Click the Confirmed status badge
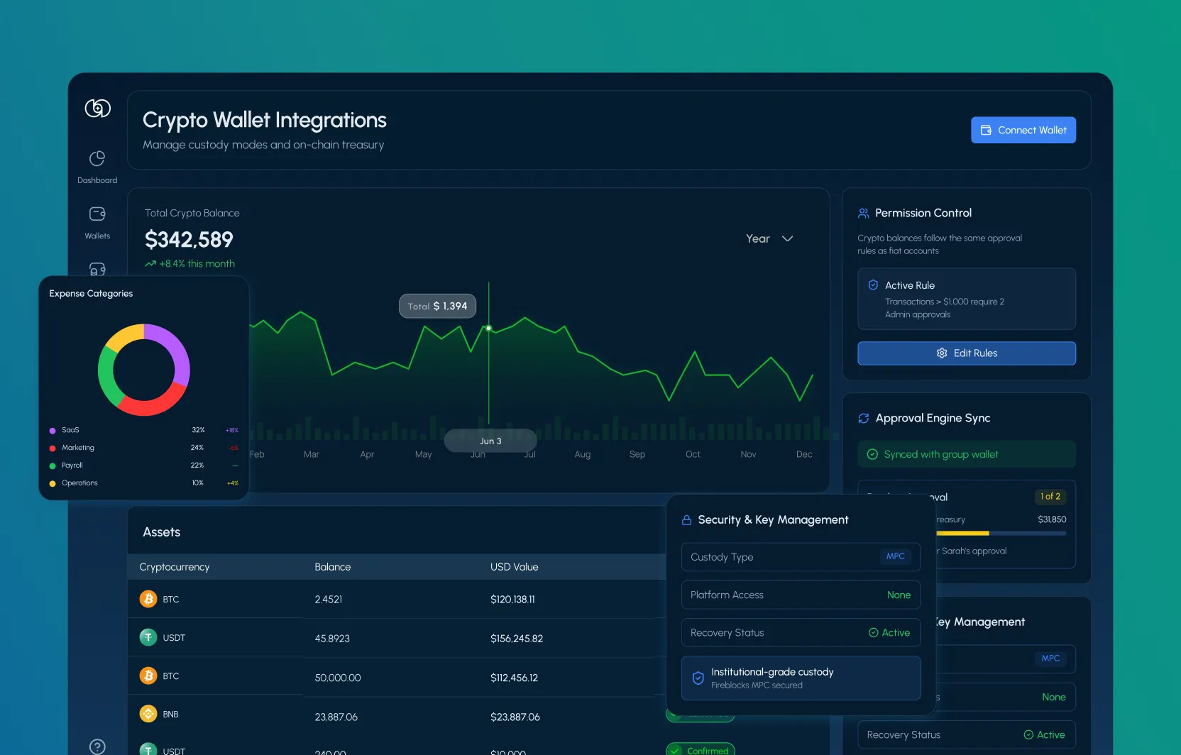The height and width of the screenshot is (755, 1181). coord(701,749)
